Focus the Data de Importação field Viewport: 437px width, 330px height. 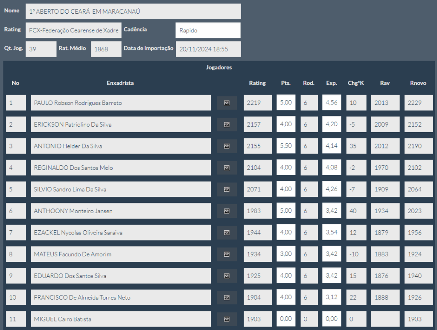tap(208, 49)
